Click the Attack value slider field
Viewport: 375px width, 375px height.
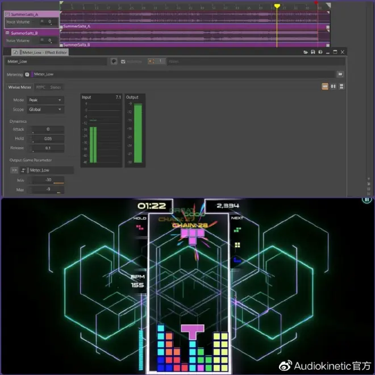[x=48, y=130]
